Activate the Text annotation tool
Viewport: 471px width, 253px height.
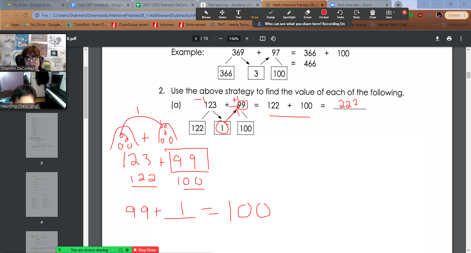(x=238, y=14)
